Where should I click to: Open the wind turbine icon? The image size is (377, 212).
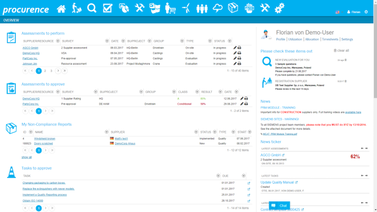[186, 8]
